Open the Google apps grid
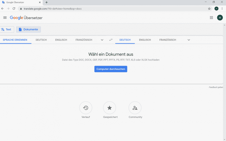226x141 pixels. click(211, 18)
